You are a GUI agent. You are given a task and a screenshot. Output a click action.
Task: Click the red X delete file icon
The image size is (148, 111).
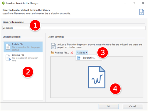coord(72,53)
